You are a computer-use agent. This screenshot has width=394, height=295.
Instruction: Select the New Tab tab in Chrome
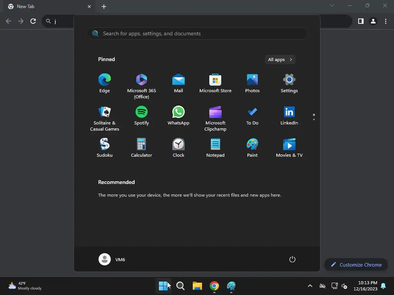click(49, 7)
